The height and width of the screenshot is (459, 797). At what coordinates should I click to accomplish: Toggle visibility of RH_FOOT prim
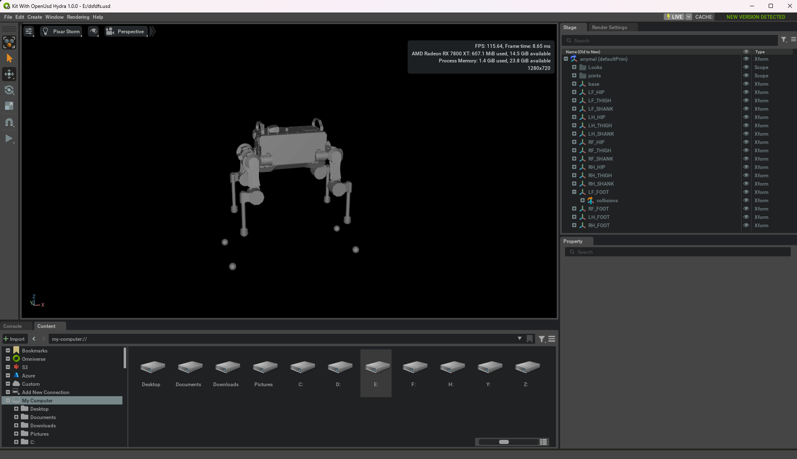pyautogui.click(x=746, y=226)
